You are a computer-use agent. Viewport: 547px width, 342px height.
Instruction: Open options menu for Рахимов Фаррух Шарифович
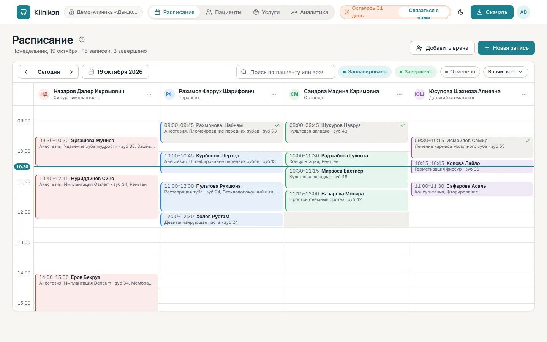coord(274,94)
